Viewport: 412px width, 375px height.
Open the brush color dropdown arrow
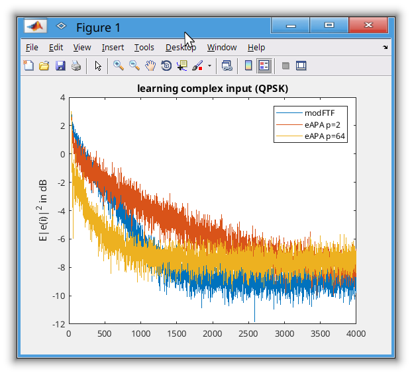point(209,65)
